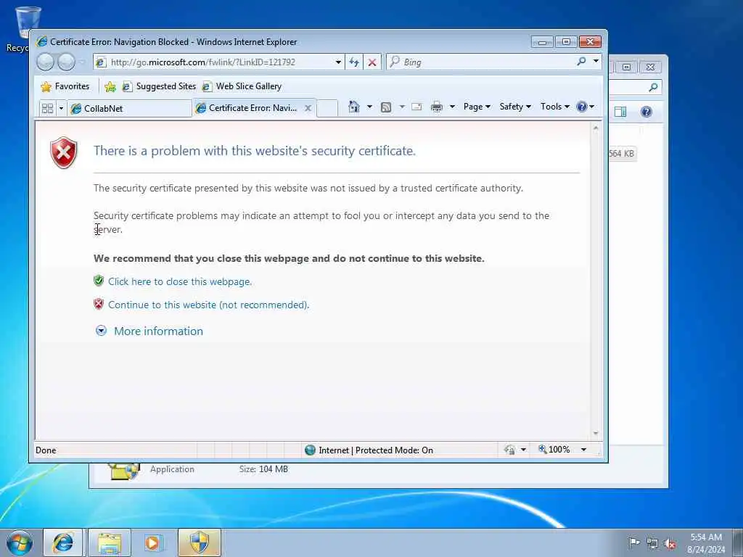Open Internet Explorer from the taskbar
The image size is (743, 557).
[x=63, y=542]
